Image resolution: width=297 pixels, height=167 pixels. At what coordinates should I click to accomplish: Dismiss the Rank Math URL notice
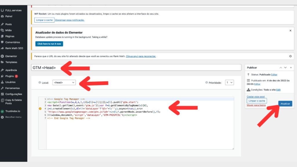[290, 56]
